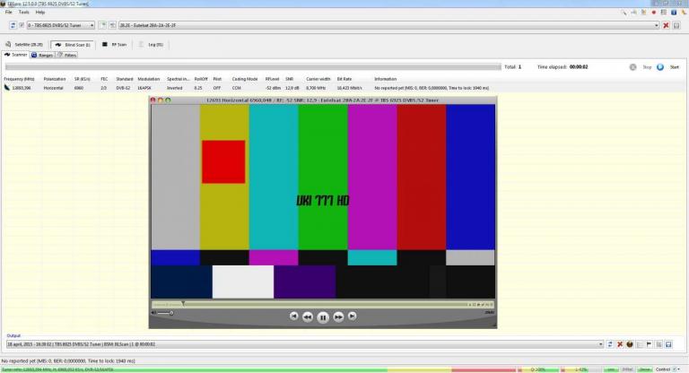Image resolution: width=689 pixels, height=373 pixels.
Task: Switch to the Filters tab
Action: coord(67,55)
